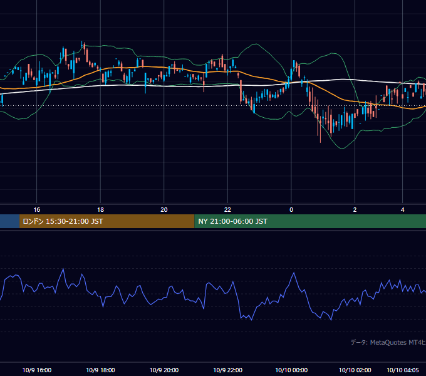Viewport: 426px width, 376px height.
Task: Click the 10/9 20:00 date label
Action: click(x=164, y=370)
